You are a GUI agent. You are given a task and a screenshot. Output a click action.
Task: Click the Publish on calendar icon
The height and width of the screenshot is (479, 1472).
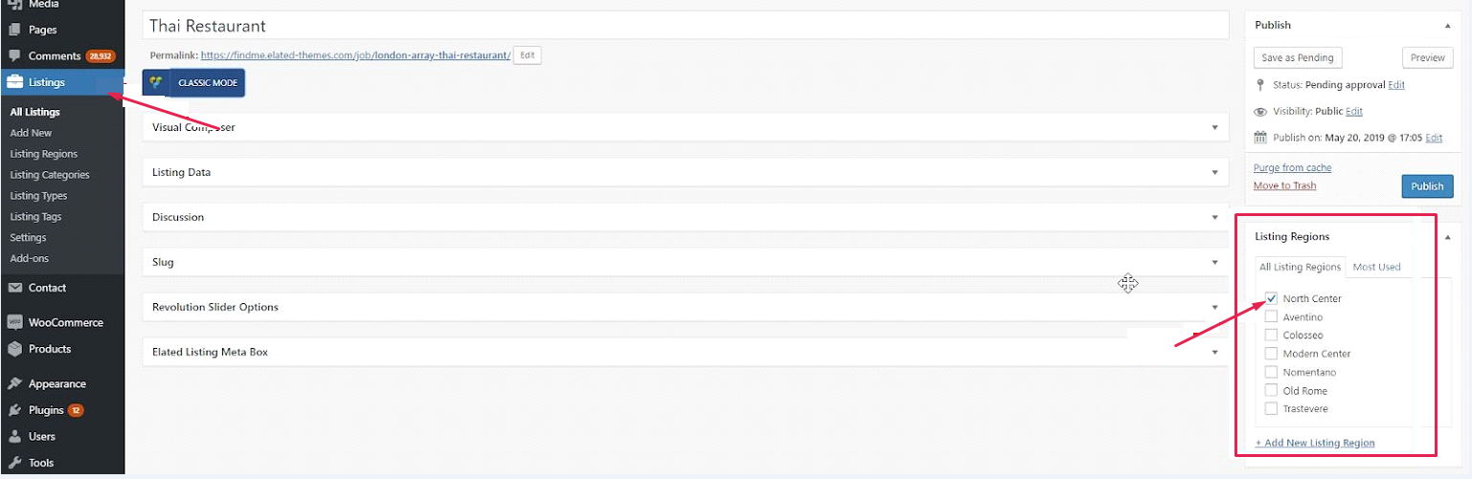pyautogui.click(x=1260, y=138)
